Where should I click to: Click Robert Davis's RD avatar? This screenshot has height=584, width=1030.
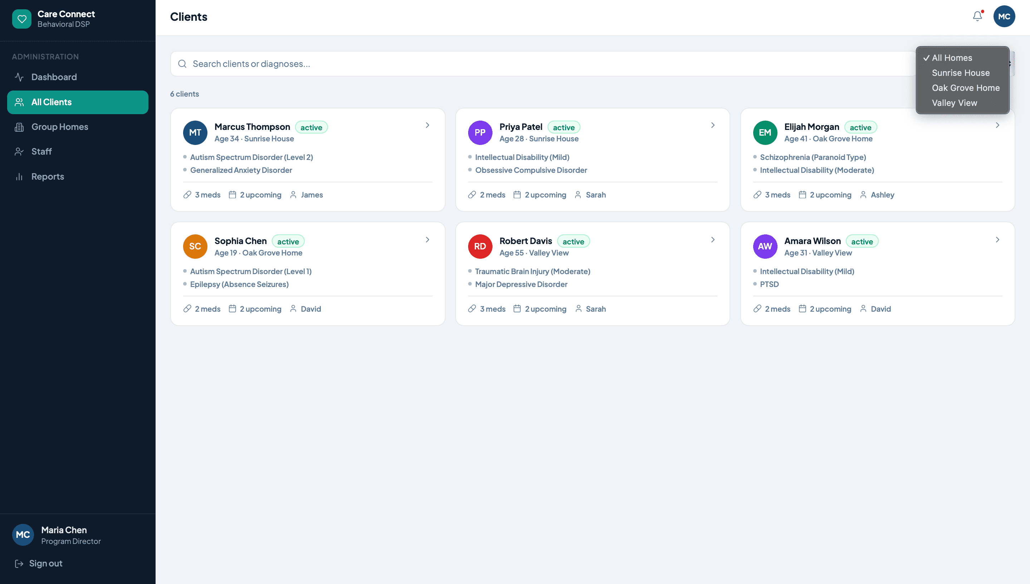480,246
